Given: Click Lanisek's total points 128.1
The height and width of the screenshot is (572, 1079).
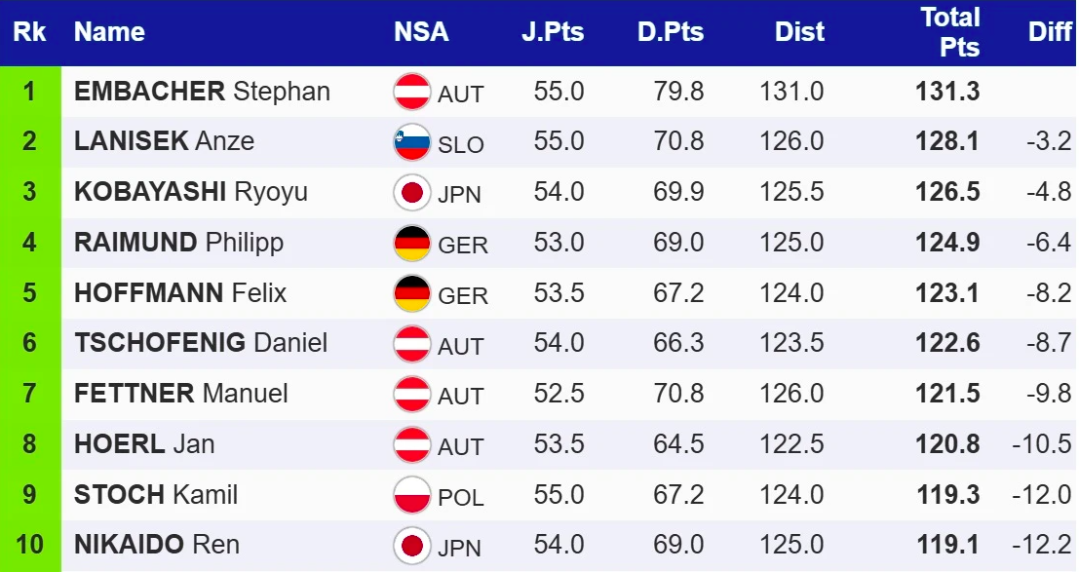Looking at the screenshot, I should pos(946,142).
